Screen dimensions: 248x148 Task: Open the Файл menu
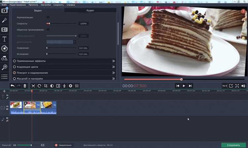pyautogui.click(x=4, y=5)
